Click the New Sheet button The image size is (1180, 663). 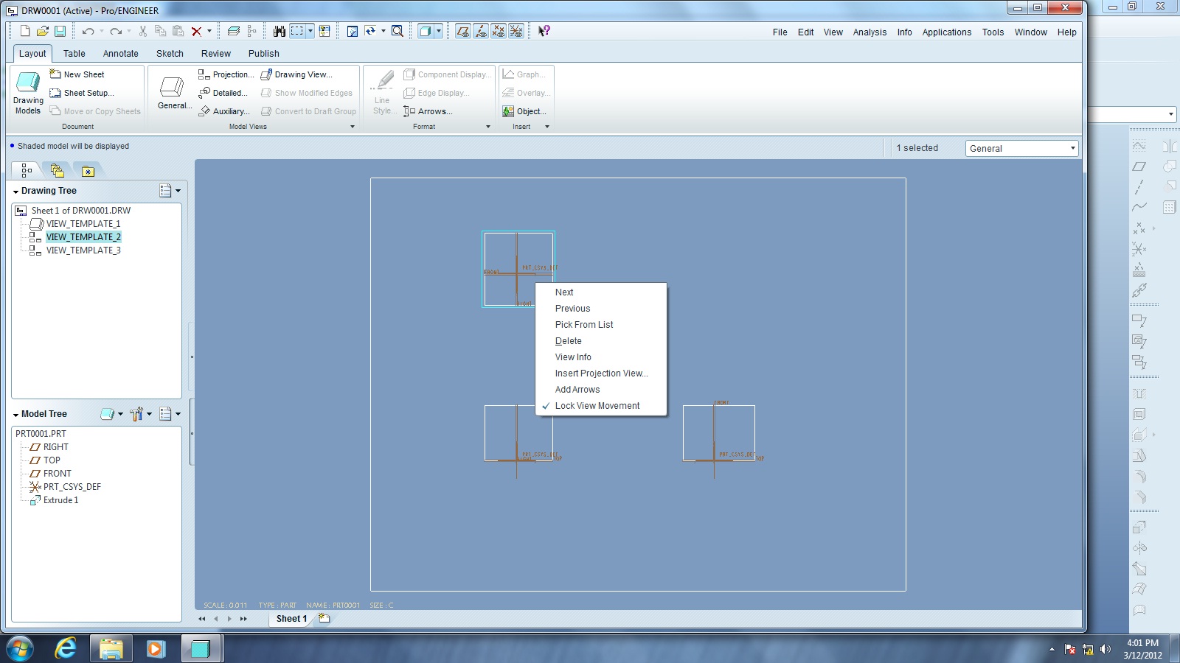coord(77,74)
